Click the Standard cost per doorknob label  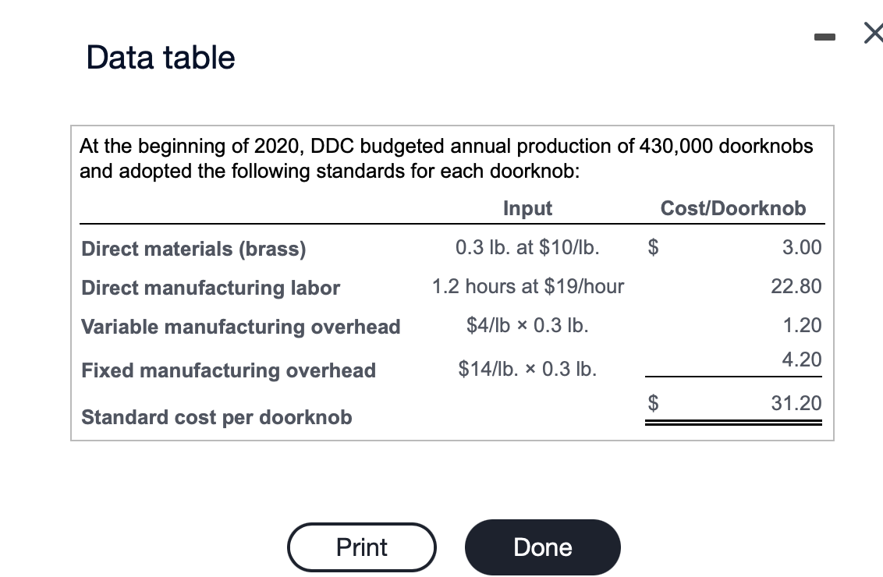click(217, 417)
